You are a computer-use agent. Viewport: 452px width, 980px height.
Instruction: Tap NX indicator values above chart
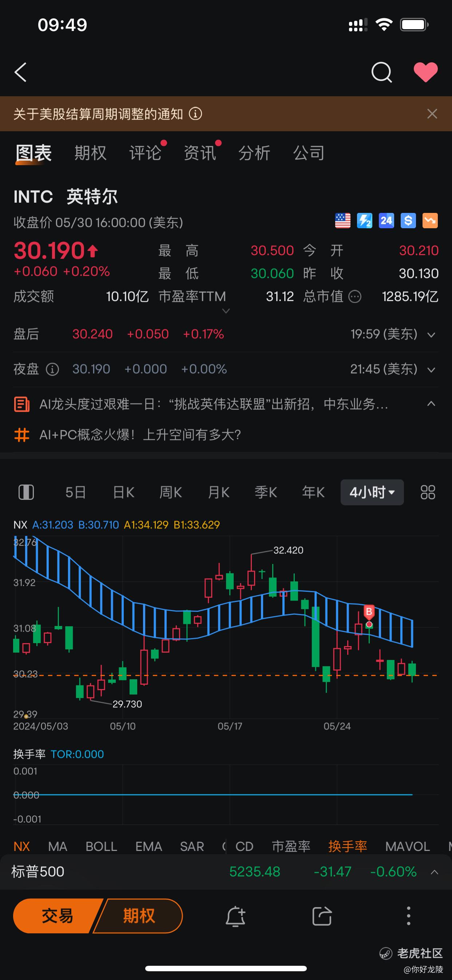click(x=116, y=525)
